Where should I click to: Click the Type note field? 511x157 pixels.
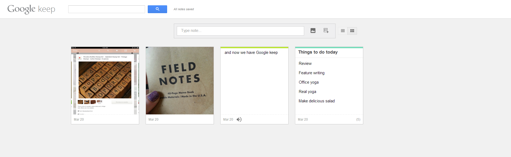tap(240, 31)
